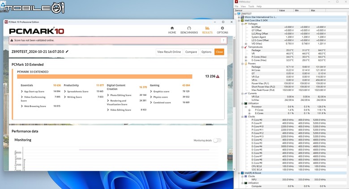Screen dimensions: 349x189
Task: Click the Gaming score 43 004
Action: tap(186, 86)
